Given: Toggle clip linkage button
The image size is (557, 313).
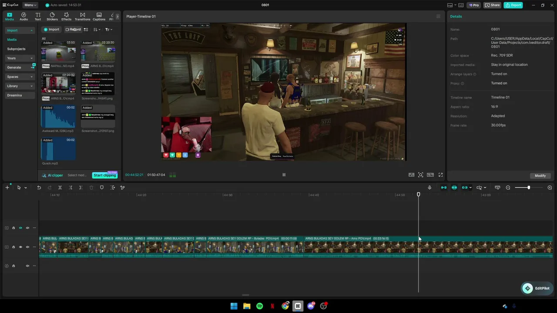Looking at the screenshot, I should click(464, 187).
